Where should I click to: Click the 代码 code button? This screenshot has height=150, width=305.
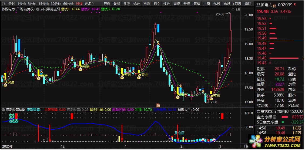[216, 4]
